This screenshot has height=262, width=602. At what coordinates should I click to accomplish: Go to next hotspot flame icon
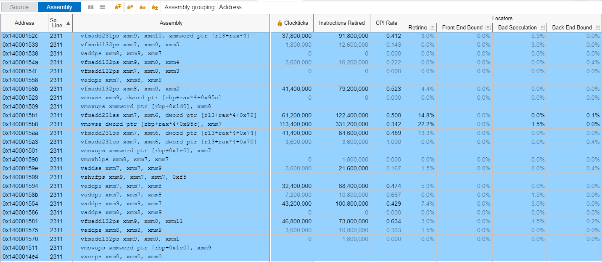point(143,7)
